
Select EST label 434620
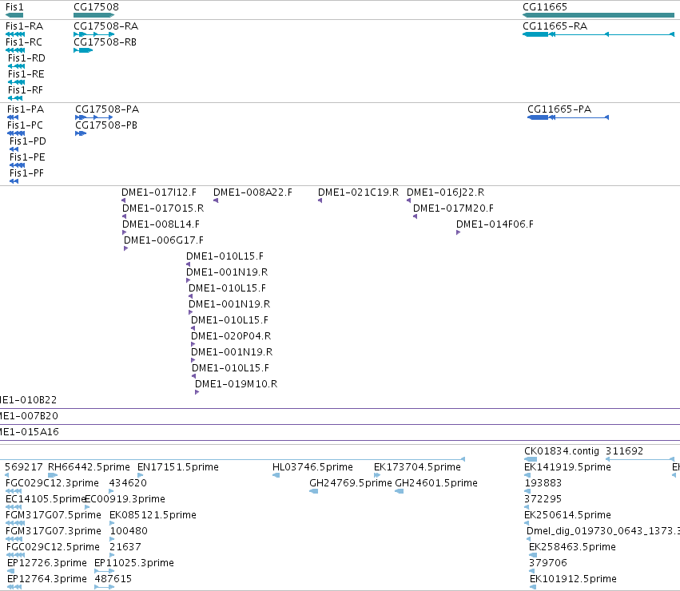pos(128,483)
